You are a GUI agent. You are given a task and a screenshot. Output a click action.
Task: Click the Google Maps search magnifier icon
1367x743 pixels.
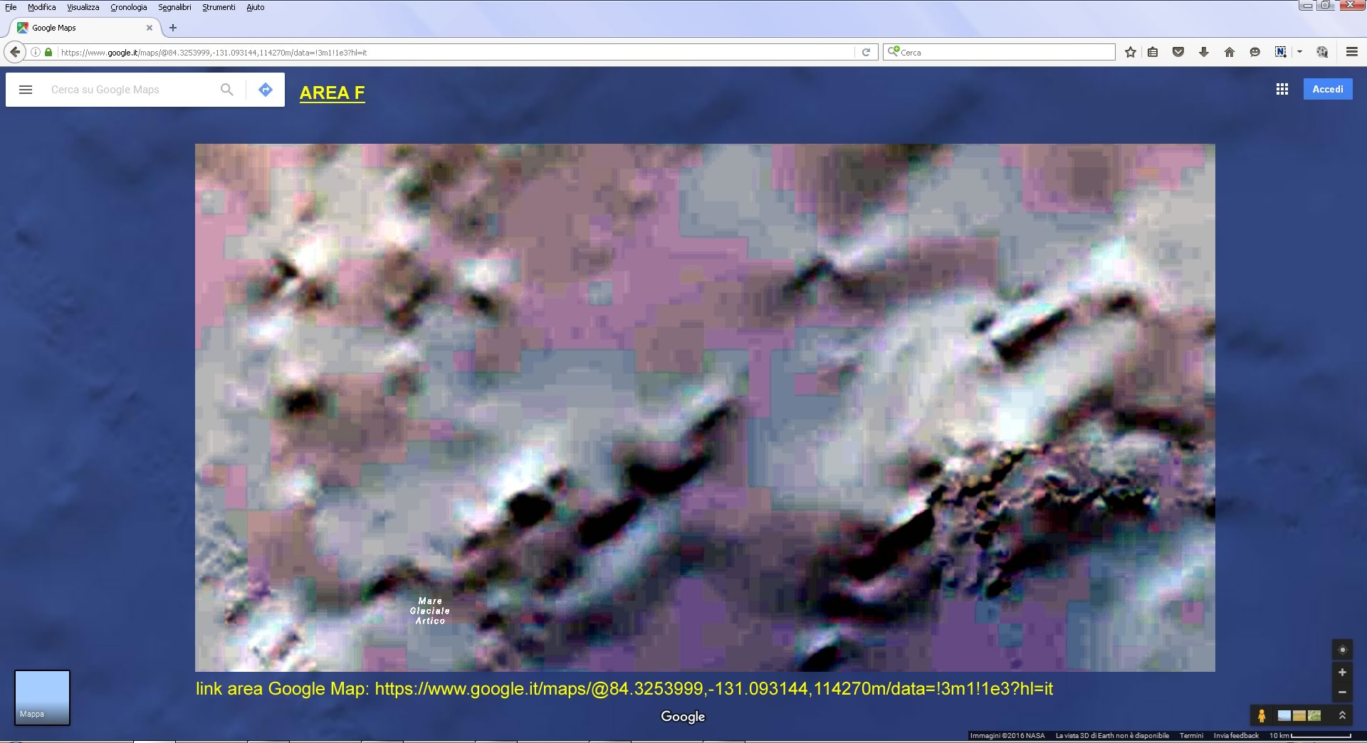226,90
